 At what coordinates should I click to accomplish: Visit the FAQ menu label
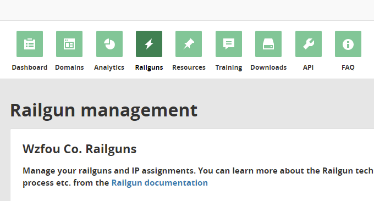(x=348, y=68)
